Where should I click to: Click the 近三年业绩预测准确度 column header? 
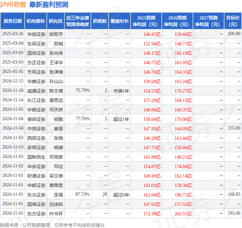tap(78, 21)
